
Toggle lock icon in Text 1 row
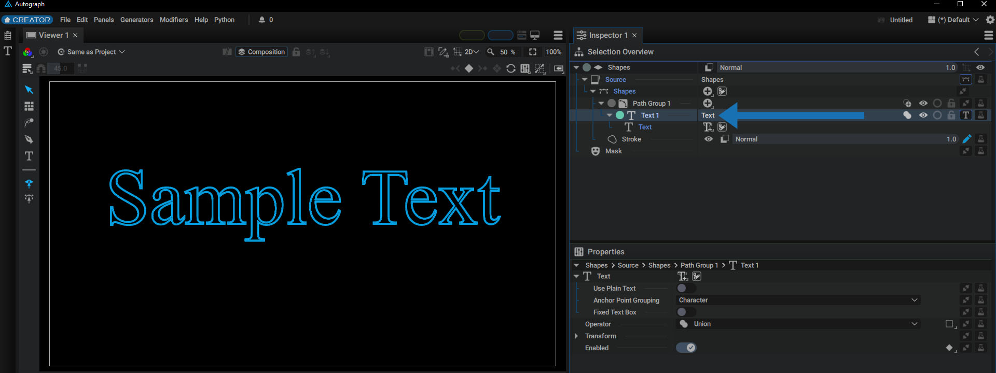(951, 115)
